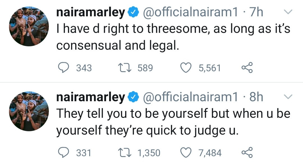Screen dimensions: 303x166
Task: Reply to the threesome tweet
Action: click(63, 68)
